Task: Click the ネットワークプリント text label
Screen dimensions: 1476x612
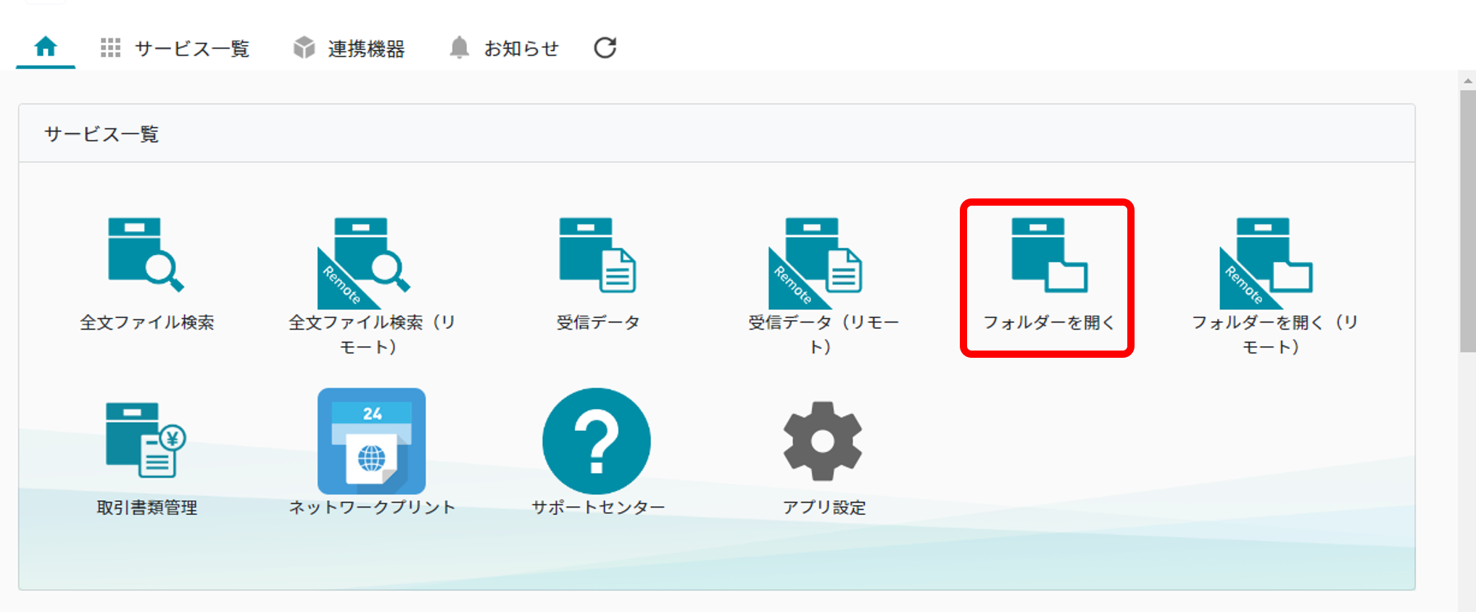Action: (x=372, y=507)
